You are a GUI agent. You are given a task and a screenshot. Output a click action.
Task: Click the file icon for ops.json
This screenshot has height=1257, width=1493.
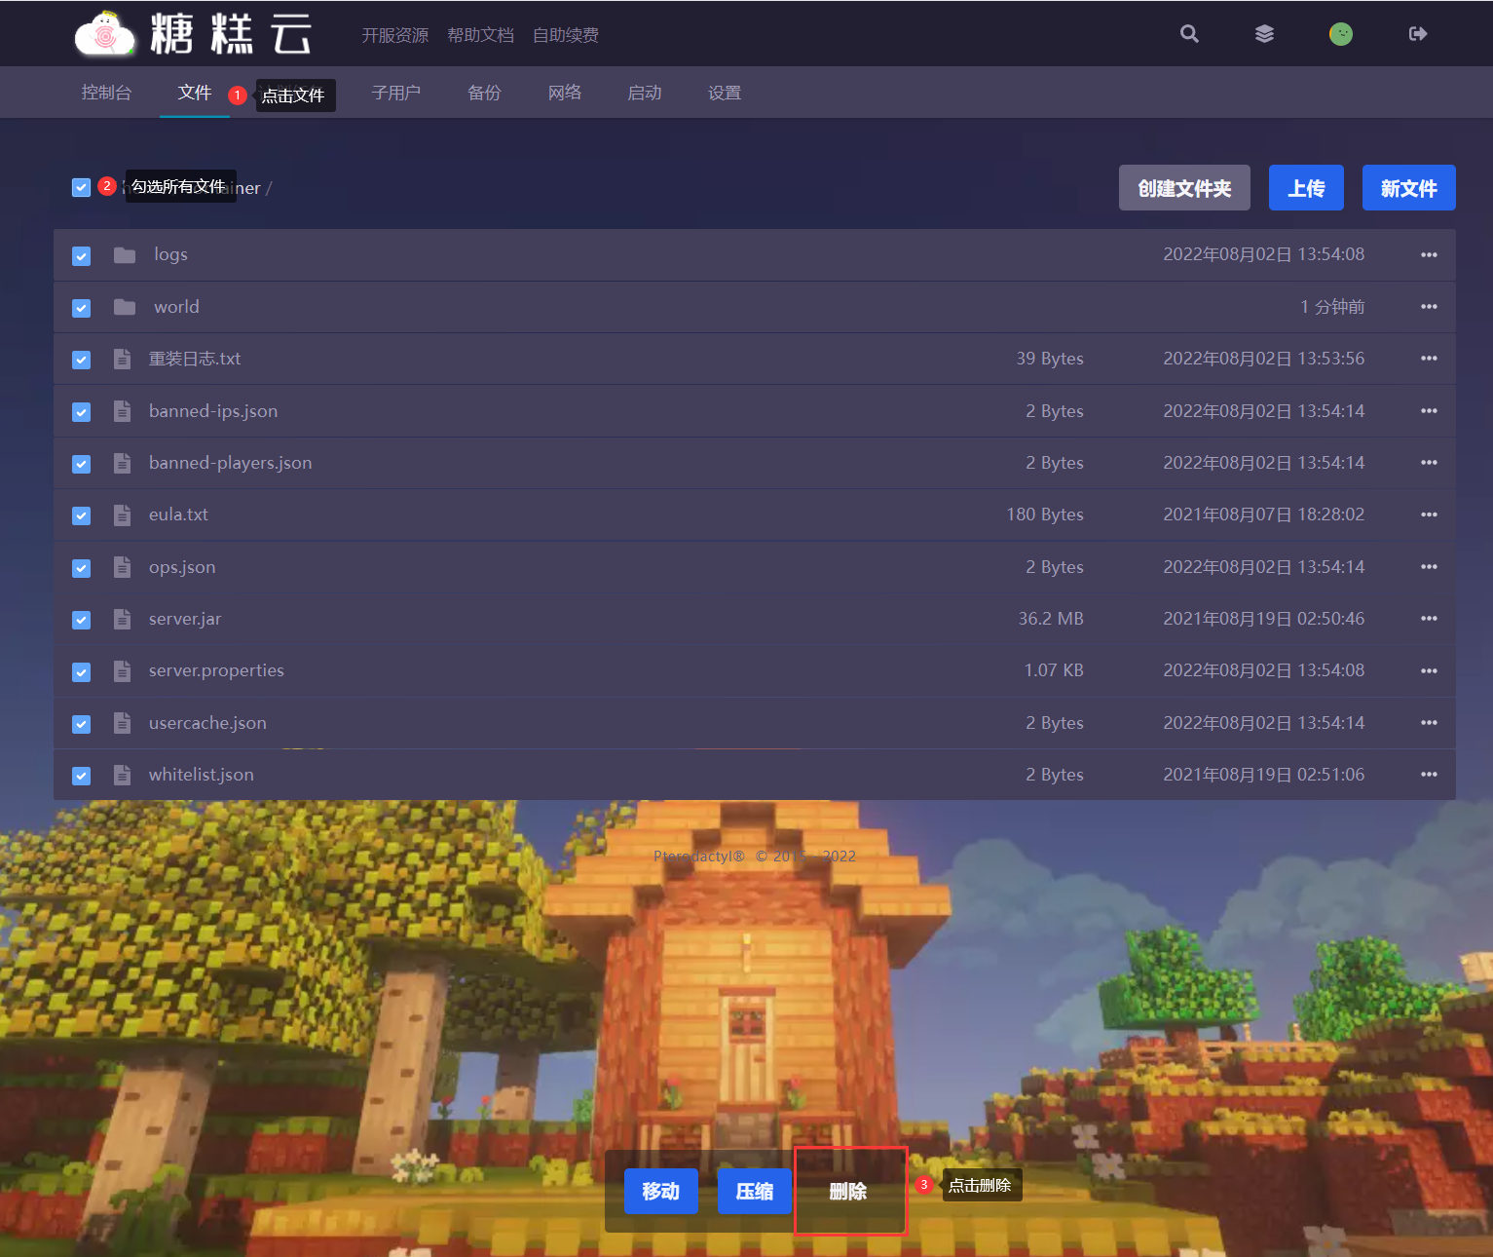click(x=122, y=567)
